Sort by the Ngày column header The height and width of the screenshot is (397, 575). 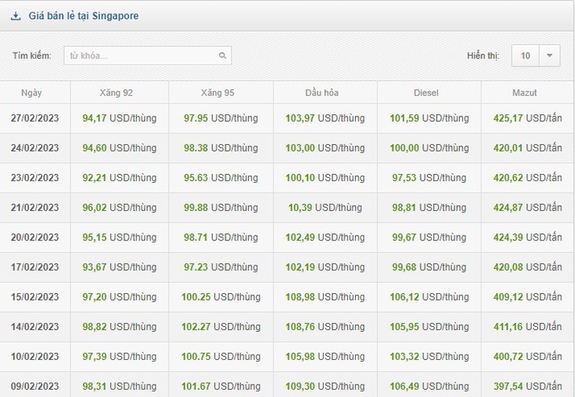tap(32, 93)
